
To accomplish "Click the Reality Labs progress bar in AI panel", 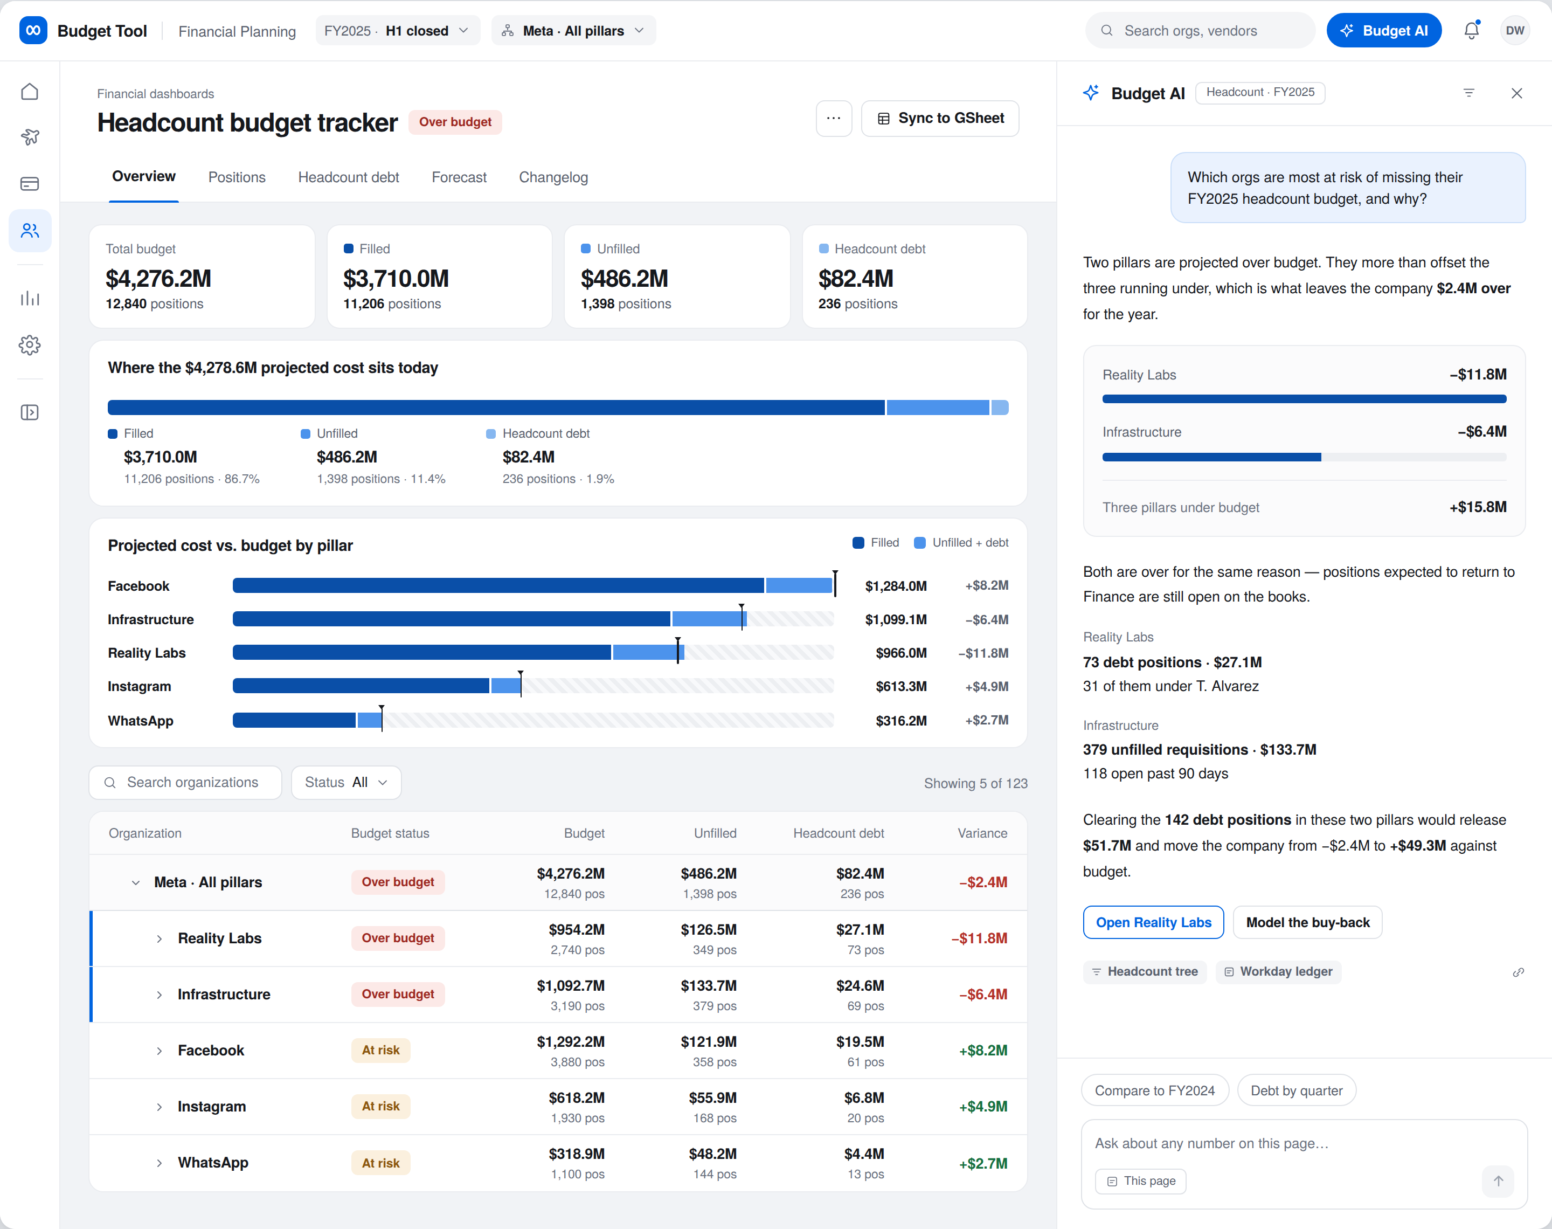I will 1304,399.
